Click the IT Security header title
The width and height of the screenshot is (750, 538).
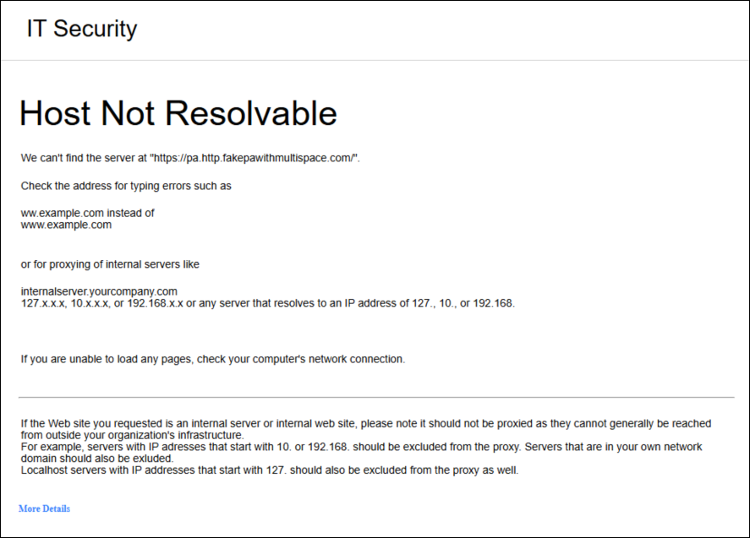81,29
